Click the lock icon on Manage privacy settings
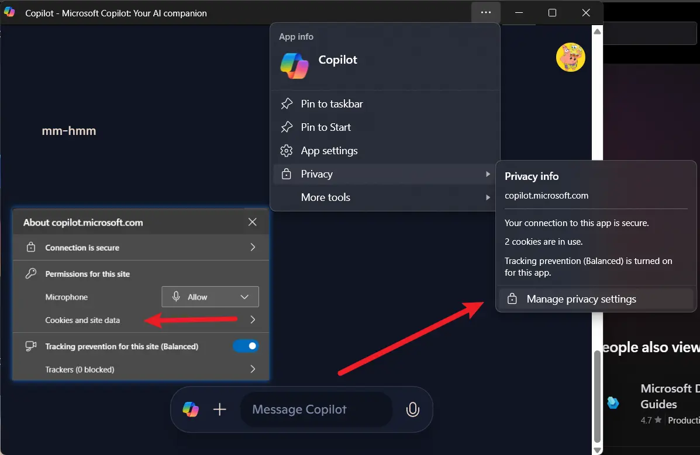 pos(512,299)
